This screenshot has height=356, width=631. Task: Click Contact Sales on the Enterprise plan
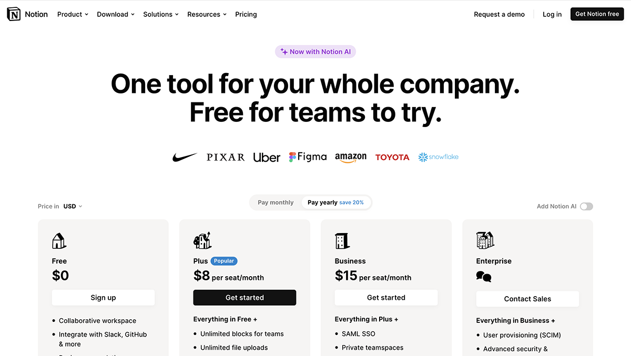pos(527,299)
